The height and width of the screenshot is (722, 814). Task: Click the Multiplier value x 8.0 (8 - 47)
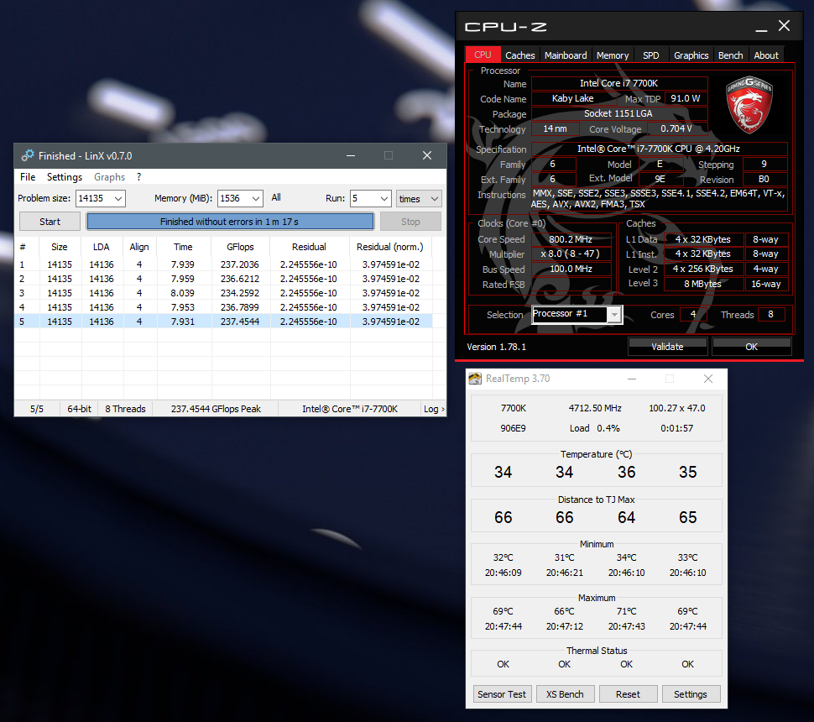coord(571,254)
